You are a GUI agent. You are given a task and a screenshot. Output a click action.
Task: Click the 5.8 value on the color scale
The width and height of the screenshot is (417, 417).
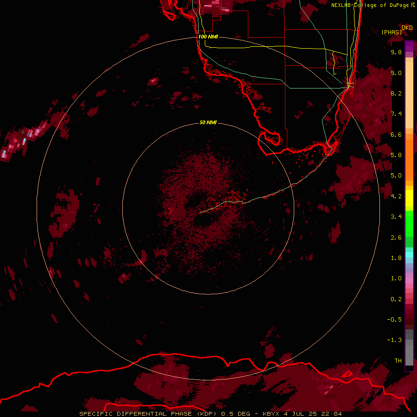coord(396,155)
